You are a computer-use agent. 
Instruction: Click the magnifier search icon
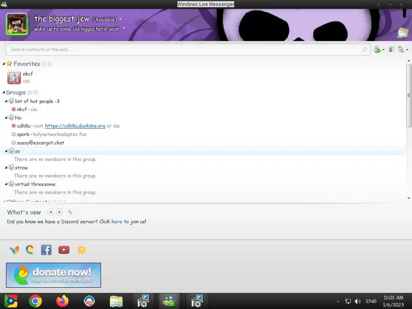click(x=365, y=49)
